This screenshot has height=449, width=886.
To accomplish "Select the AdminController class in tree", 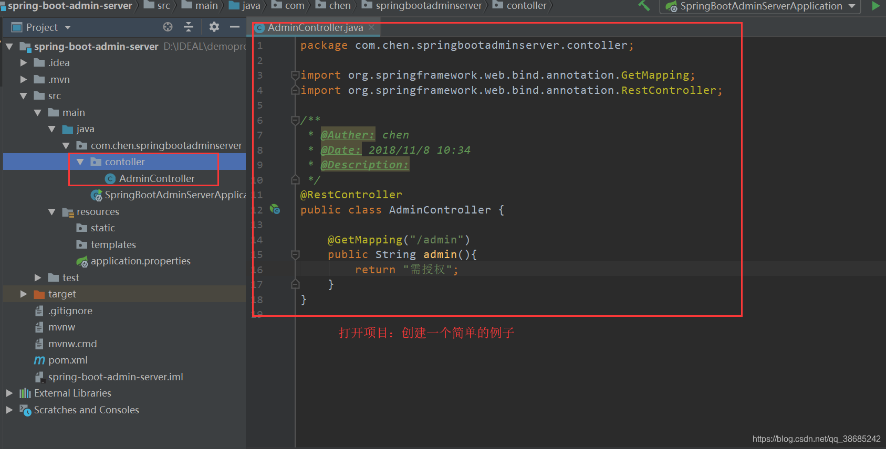I will click(157, 179).
